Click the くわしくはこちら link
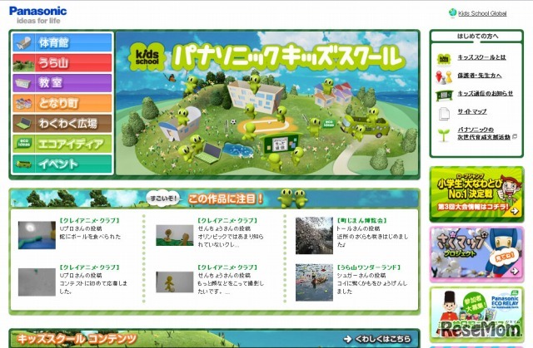The height and width of the screenshot is (348, 533). (377, 339)
